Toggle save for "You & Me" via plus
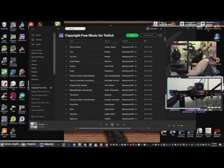 [x=66, y=114]
